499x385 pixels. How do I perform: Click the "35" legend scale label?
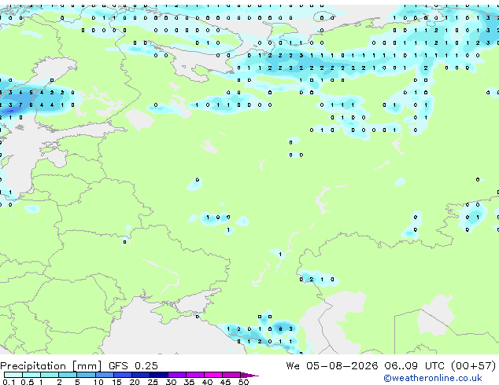189,382
